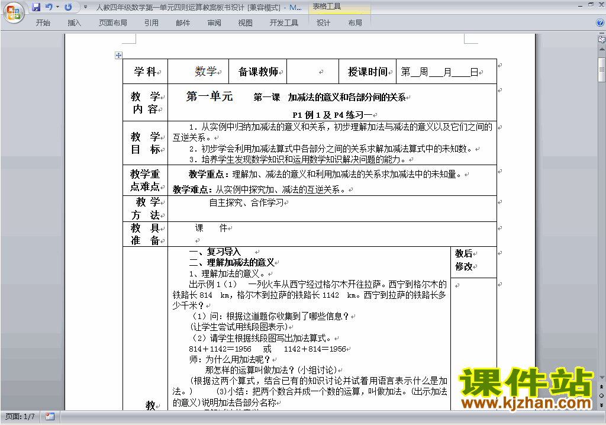The image size is (606, 425).
Task: Click 加减法的意义和各部分间的关系 lesson title
Action: pyautogui.click(x=346, y=98)
